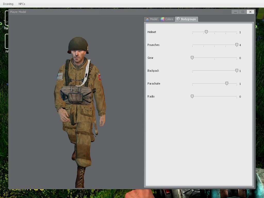This screenshot has width=264, height=198.
Task: Click the Pounches slider handle
Action: coord(237,45)
